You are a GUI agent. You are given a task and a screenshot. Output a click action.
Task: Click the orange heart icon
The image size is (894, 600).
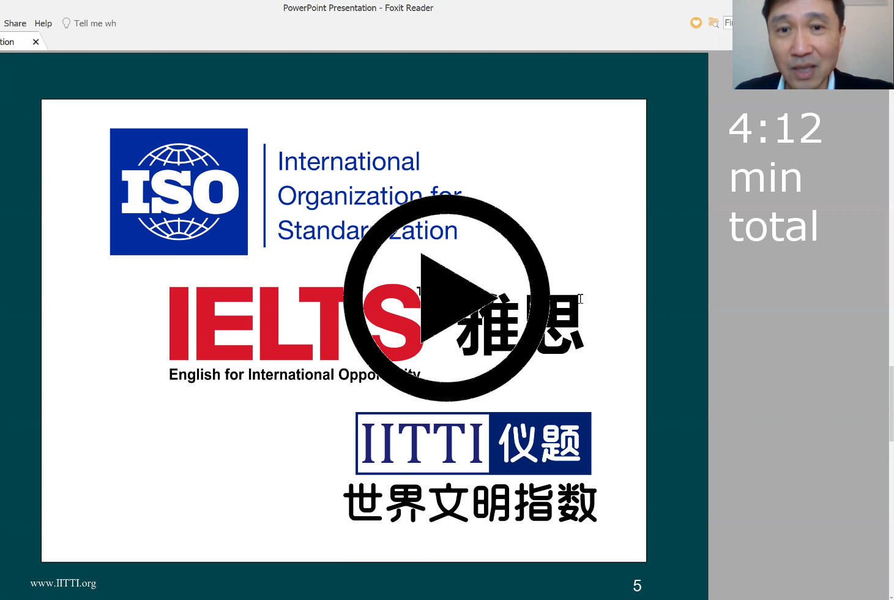click(x=696, y=23)
